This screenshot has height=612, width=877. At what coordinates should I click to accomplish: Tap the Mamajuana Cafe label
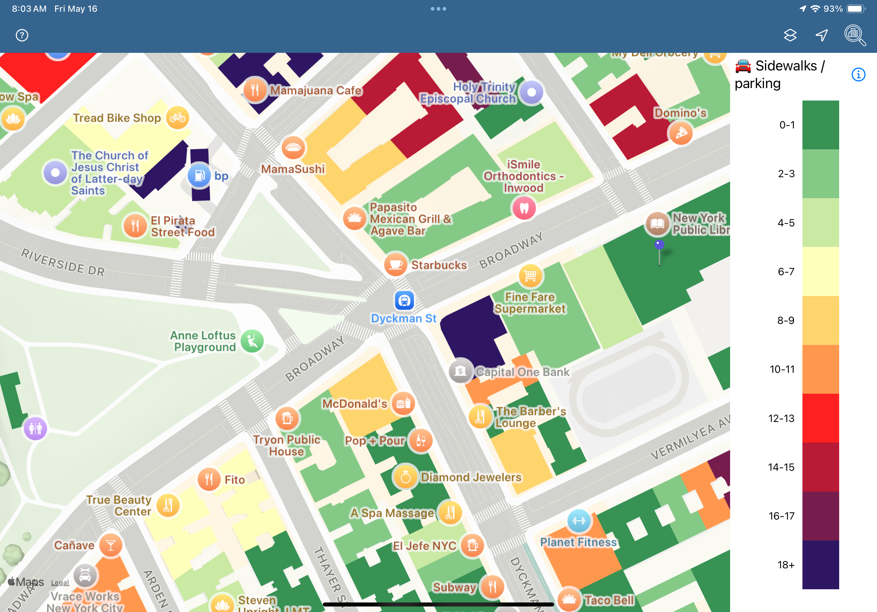tap(316, 91)
